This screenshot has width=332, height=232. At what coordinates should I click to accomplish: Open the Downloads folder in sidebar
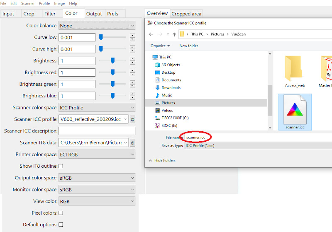[171, 87]
